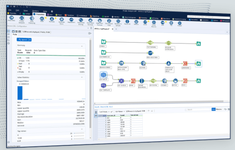Click the Regular Expressions node on canvas
Viewport: 235px width, 150px height.
(x=169, y=43)
